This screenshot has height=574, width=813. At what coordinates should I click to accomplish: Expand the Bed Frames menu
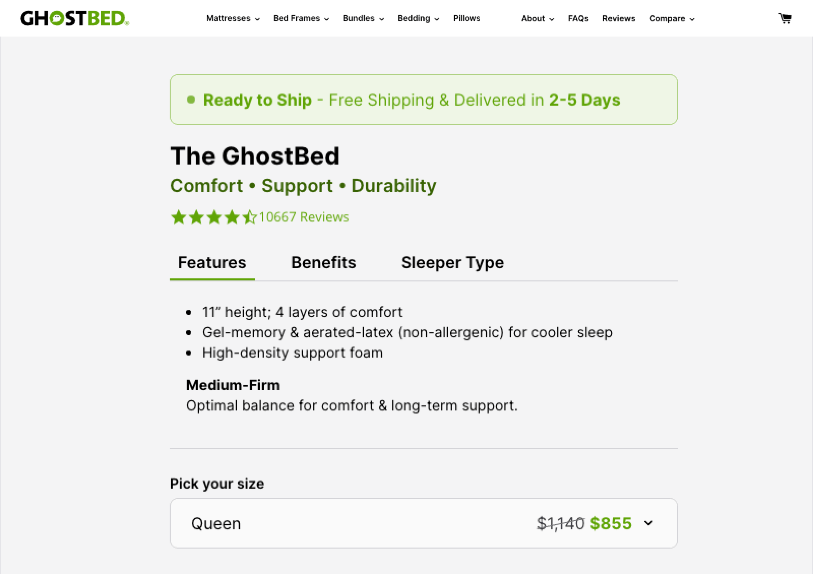(301, 18)
